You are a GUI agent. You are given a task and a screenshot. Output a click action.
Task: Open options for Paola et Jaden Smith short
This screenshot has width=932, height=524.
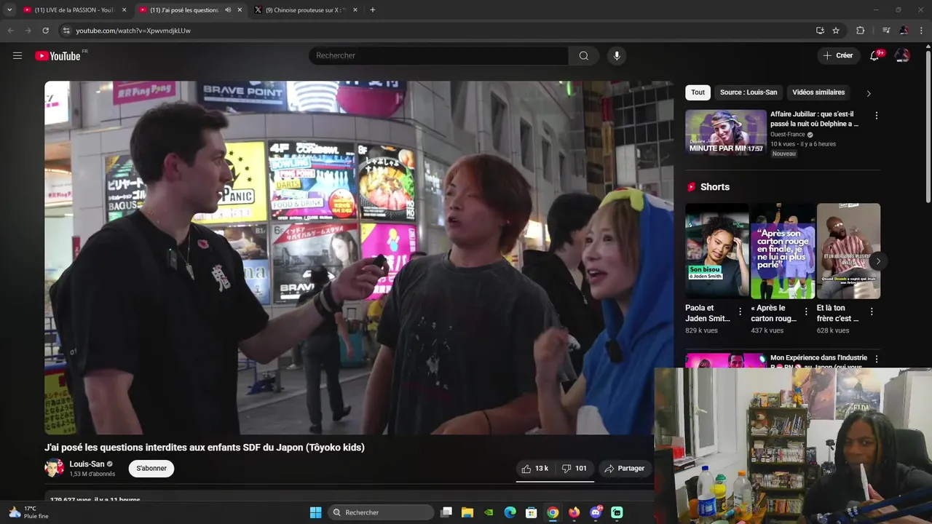coord(741,311)
